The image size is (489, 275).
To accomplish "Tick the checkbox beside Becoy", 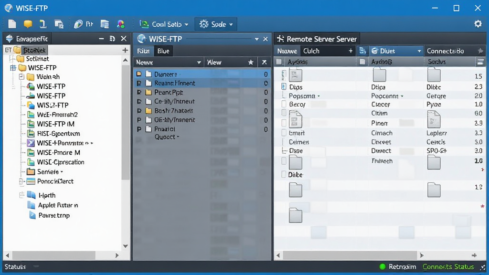I will click(284, 104).
